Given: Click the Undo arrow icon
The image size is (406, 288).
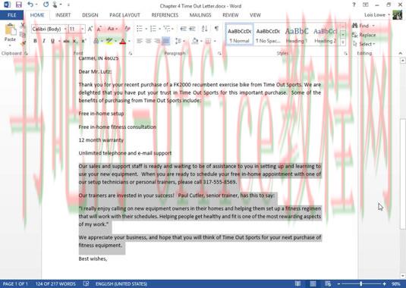Looking at the screenshot, I should [30, 5].
